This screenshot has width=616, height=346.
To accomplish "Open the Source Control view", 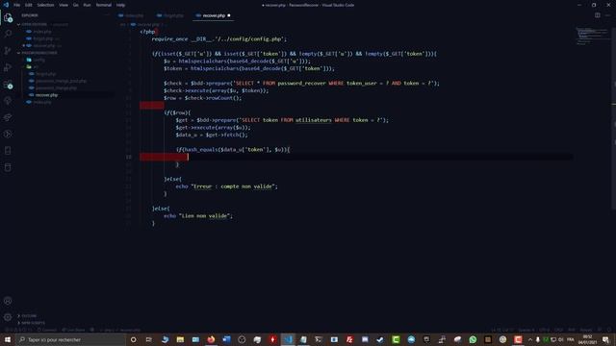I will point(8,51).
